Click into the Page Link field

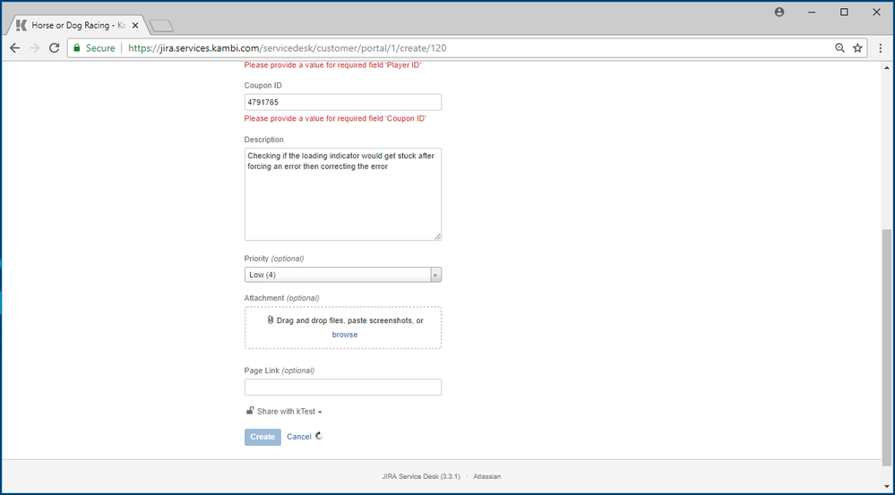pyautogui.click(x=342, y=388)
